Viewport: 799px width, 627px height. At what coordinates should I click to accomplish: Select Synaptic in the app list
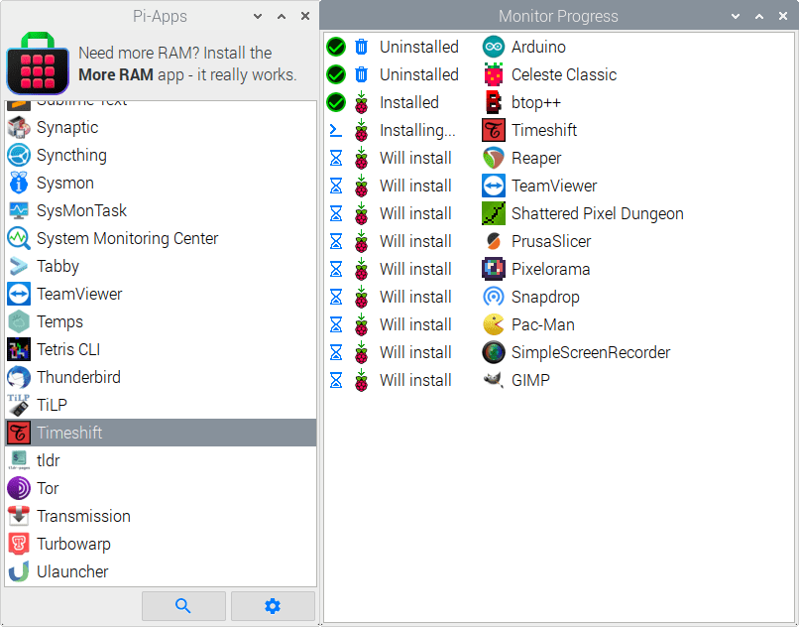point(161,128)
